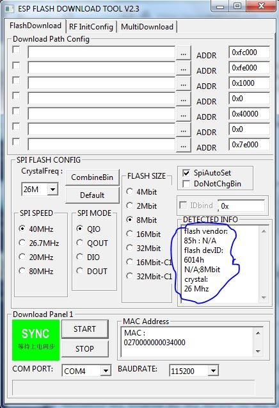Minimize the ESP Flash Download Tool window
Image resolution: width=279 pixels, height=408 pixels.
pyautogui.click(x=220, y=6)
